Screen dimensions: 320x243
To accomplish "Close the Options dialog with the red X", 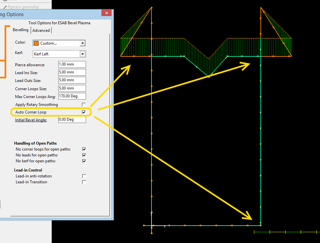I will (106, 13).
